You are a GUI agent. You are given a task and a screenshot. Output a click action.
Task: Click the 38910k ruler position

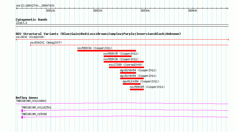click(50, 11)
